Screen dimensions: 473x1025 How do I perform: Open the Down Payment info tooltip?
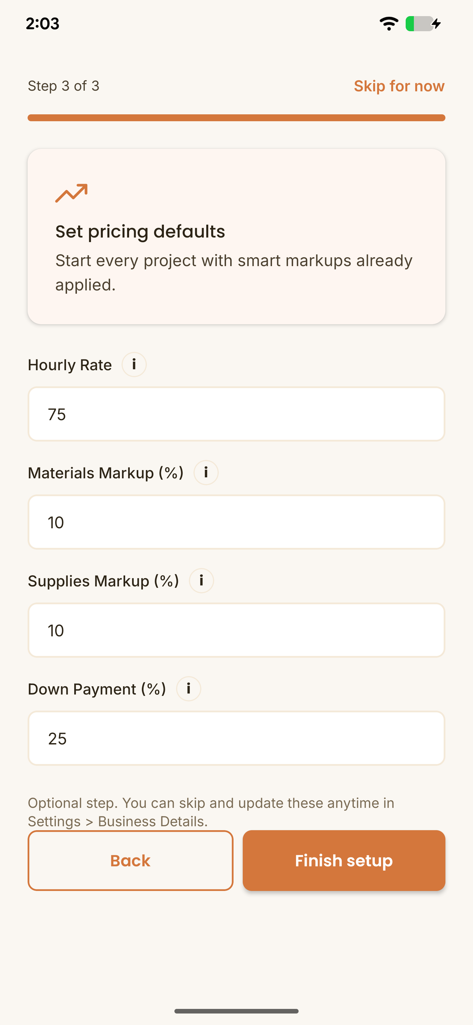tap(188, 689)
